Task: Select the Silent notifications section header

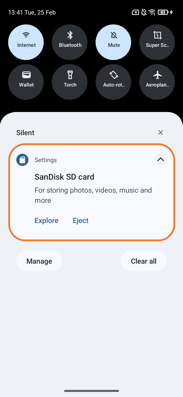Action: tap(25, 132)
